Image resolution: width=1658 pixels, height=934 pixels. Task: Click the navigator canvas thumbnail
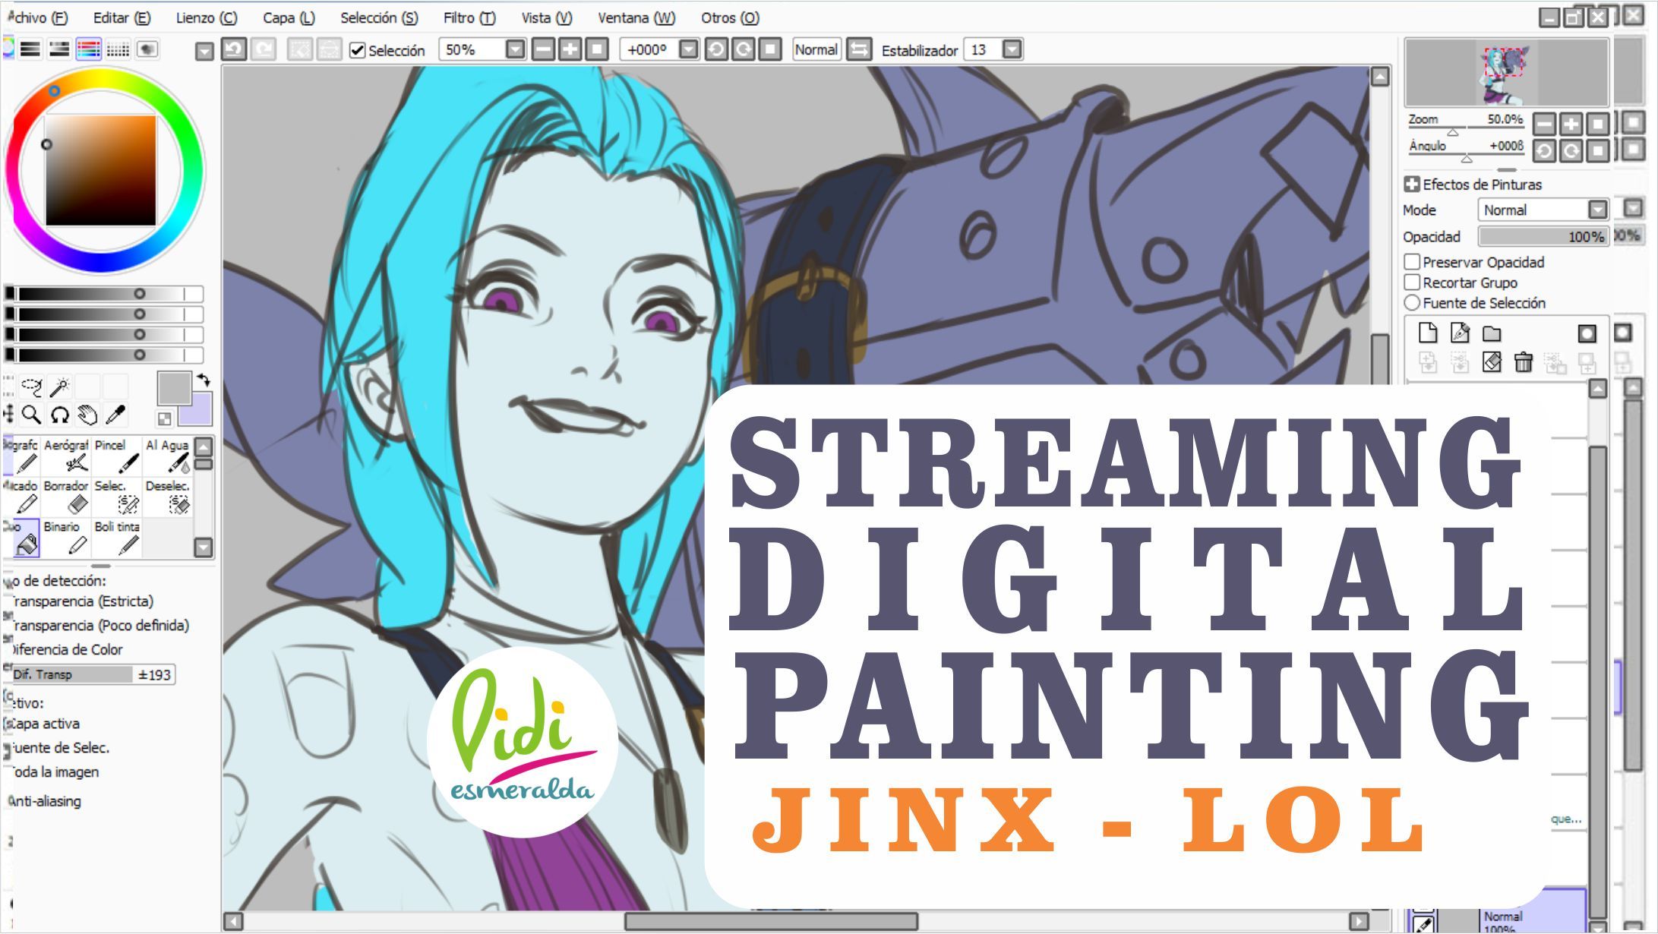pyautogui.click(x=1505, y=74)
